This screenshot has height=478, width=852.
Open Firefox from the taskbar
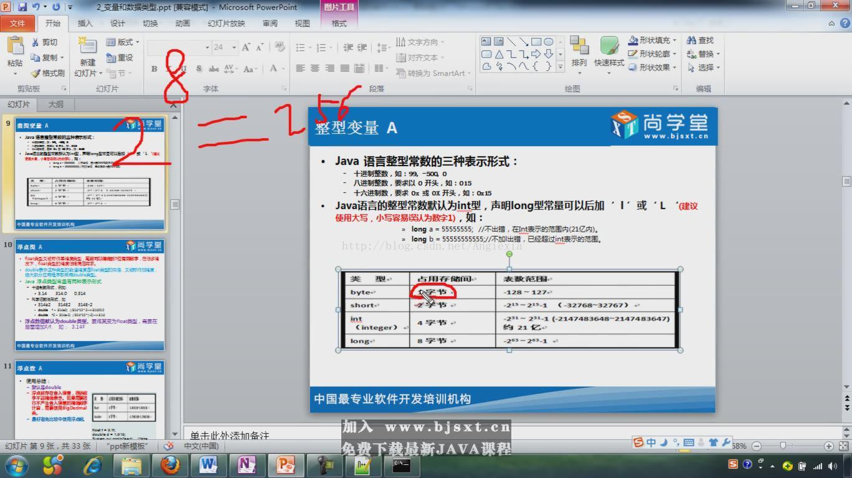click(x=170, y=465)
